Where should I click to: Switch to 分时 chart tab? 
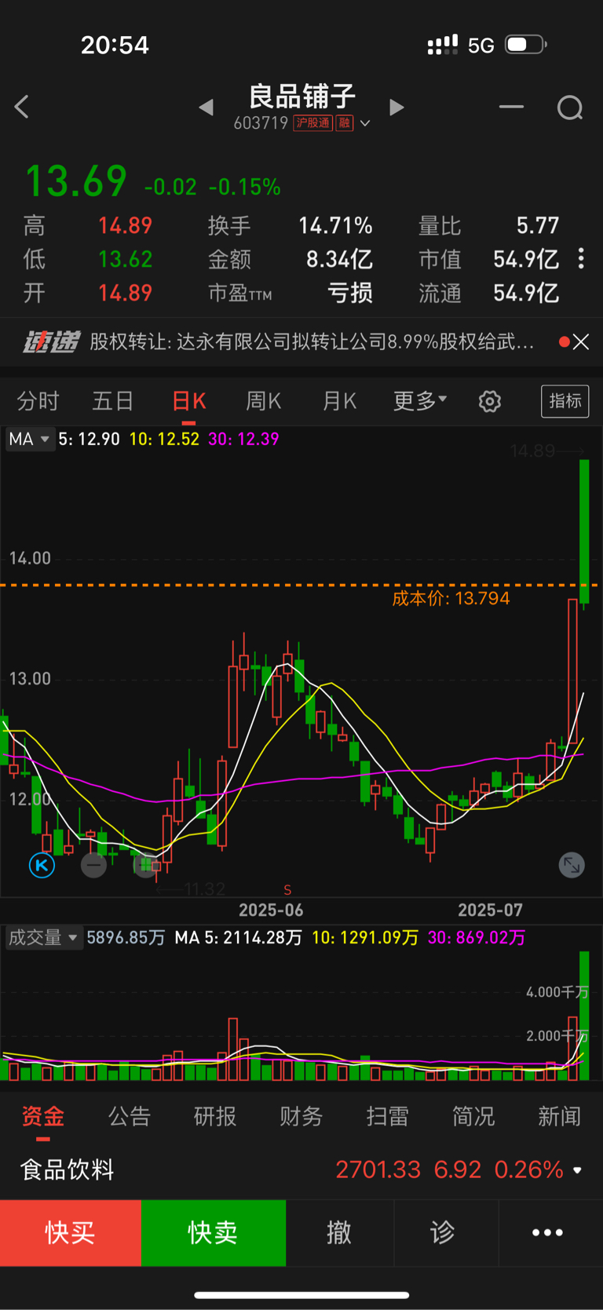38,401
